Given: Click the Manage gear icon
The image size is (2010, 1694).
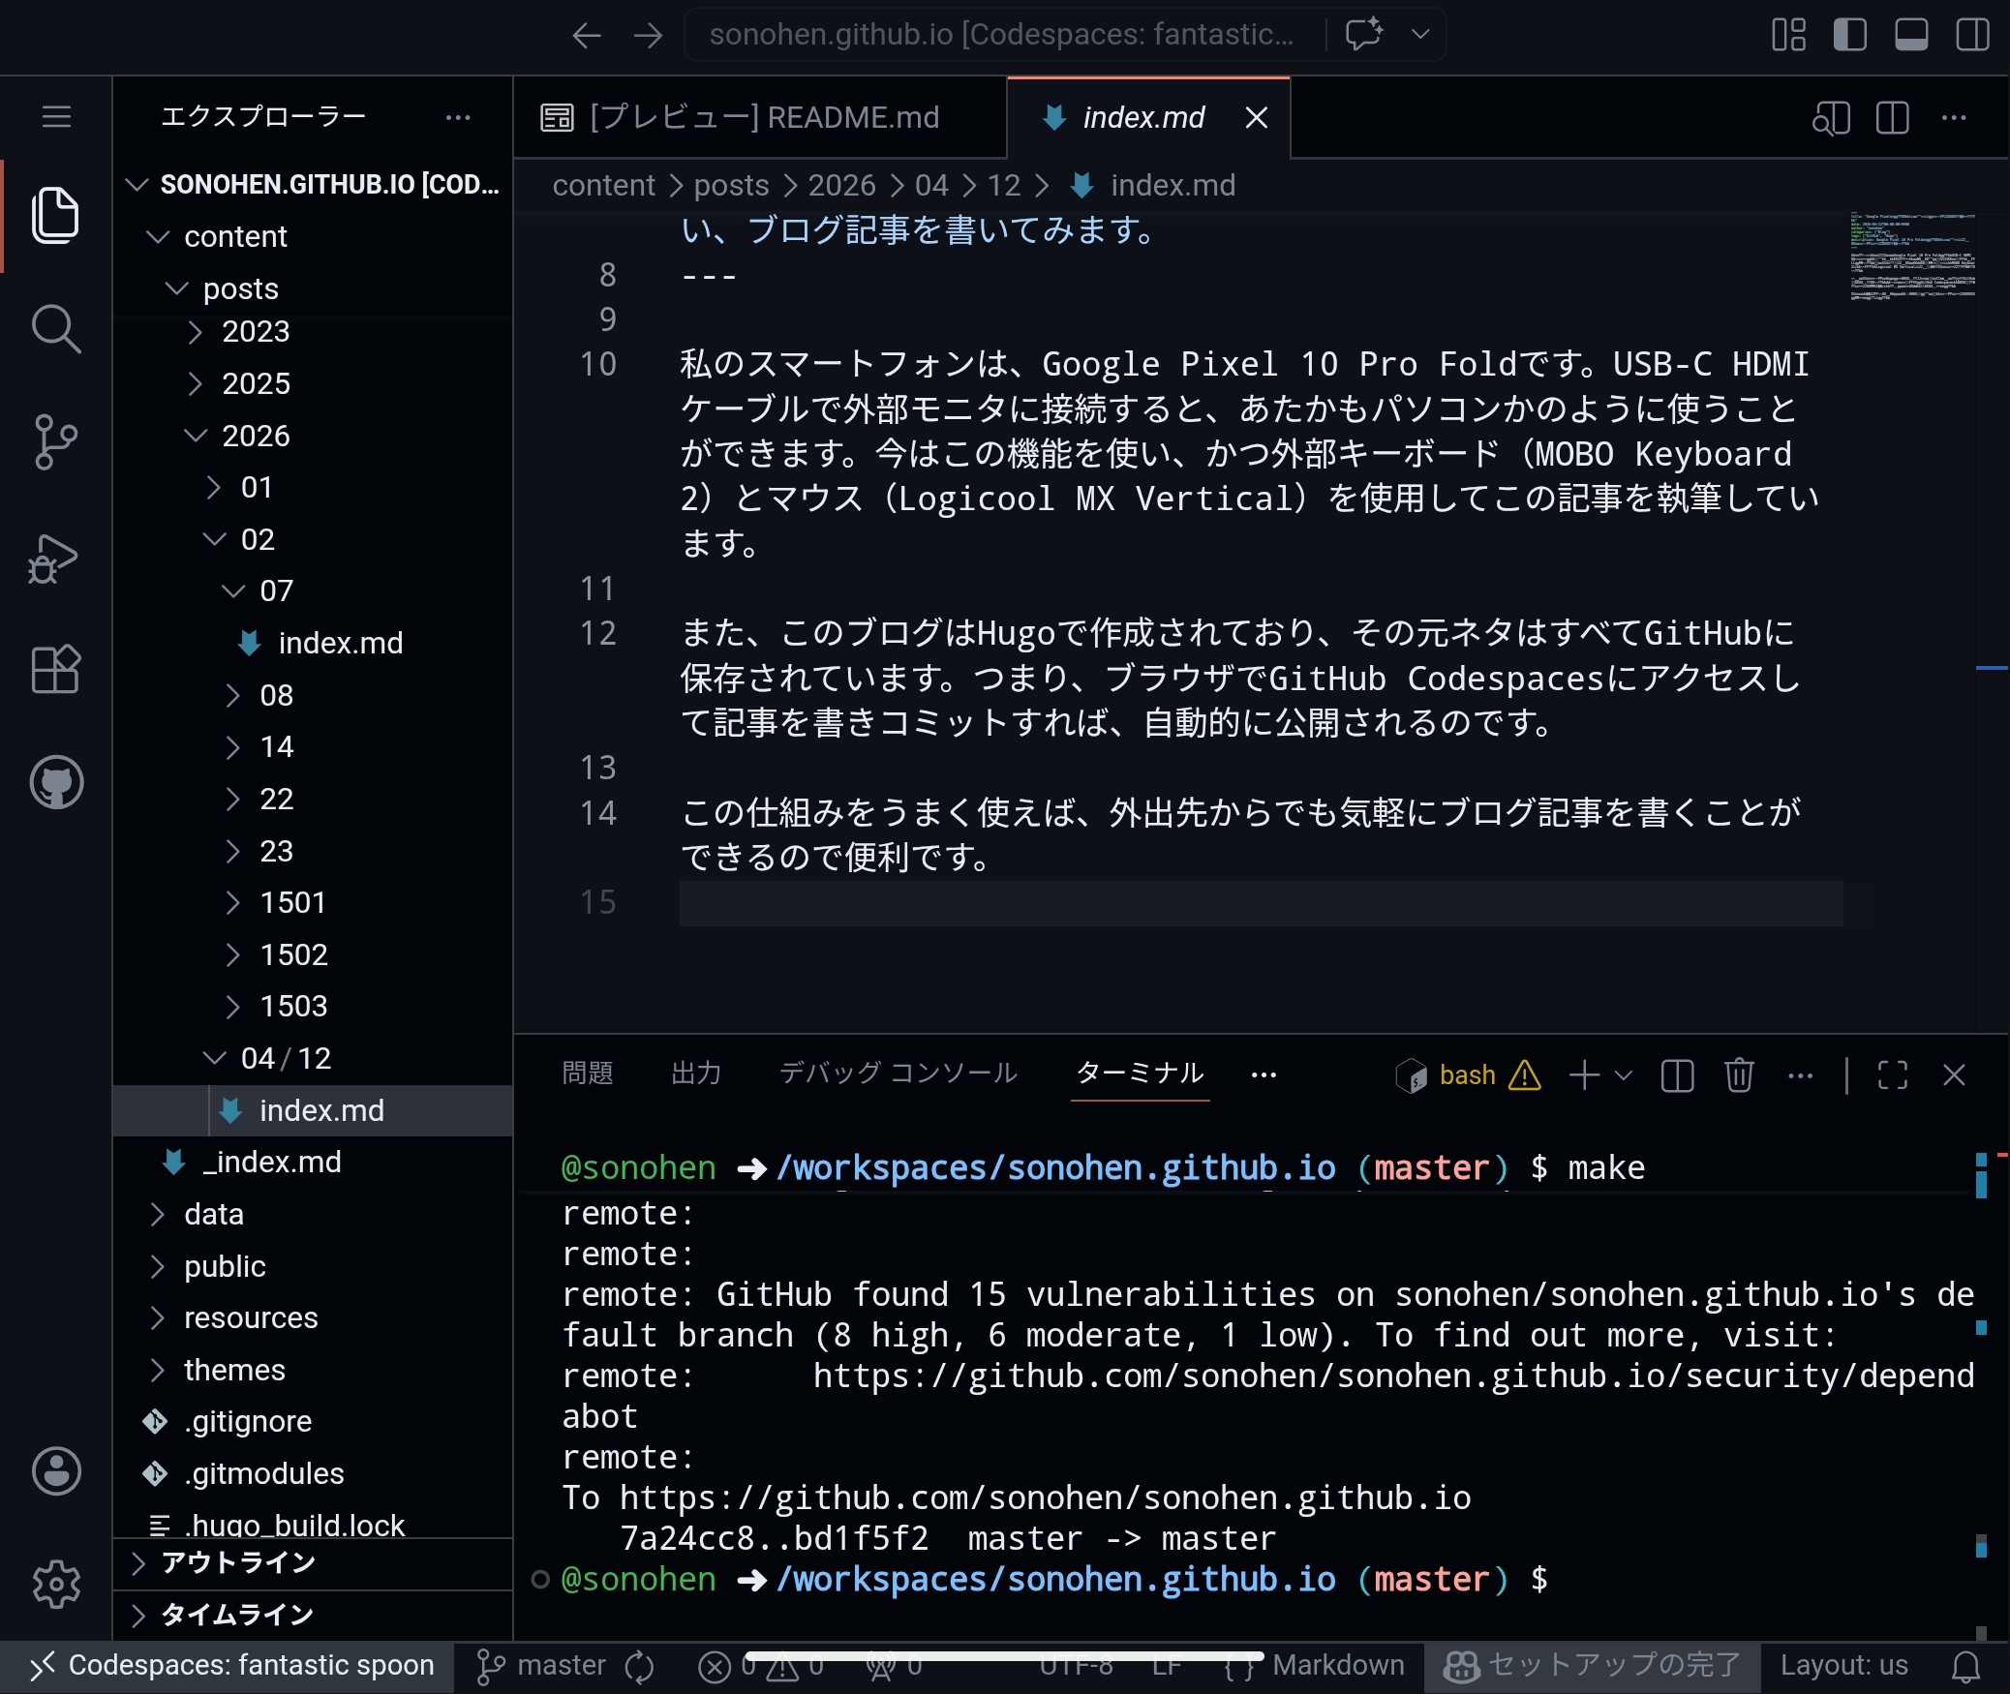Looking at the screenshot, I should pos(55,1585).
